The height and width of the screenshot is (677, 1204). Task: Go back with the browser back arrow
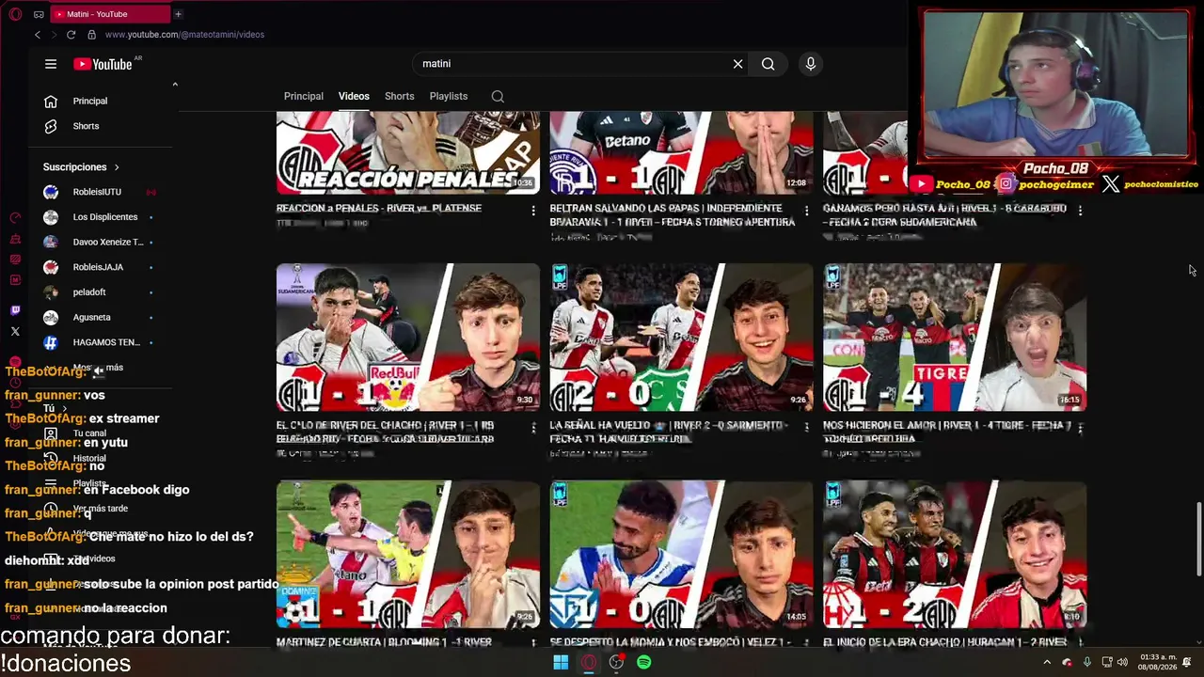(x=38, y=35)
